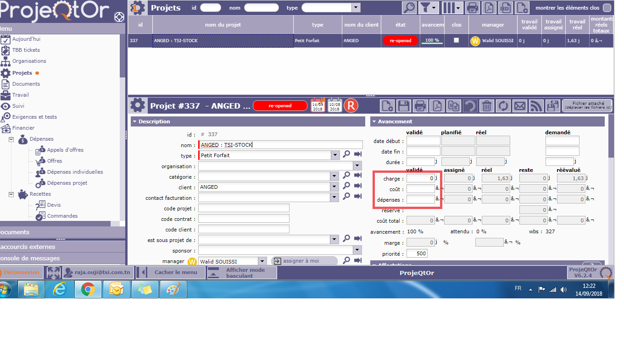Expand the client dropdown
Viewport: 624px width, 352px height.
click(335, 187)
